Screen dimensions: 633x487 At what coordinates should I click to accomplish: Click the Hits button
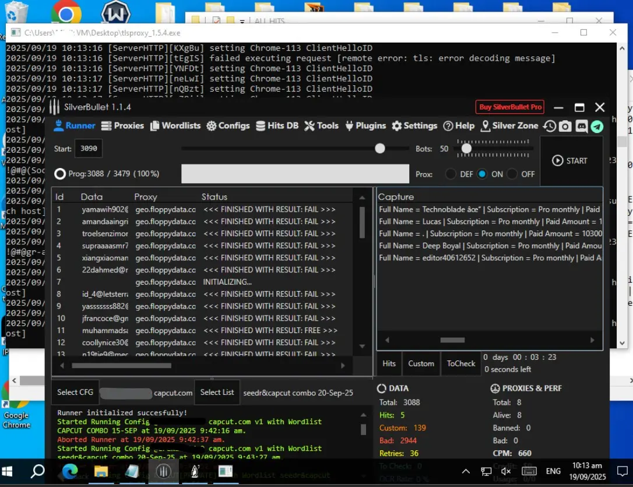coord(389,363)
